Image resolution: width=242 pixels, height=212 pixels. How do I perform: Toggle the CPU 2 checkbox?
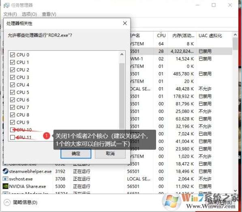pyautogui.click(x=13, y=70)
